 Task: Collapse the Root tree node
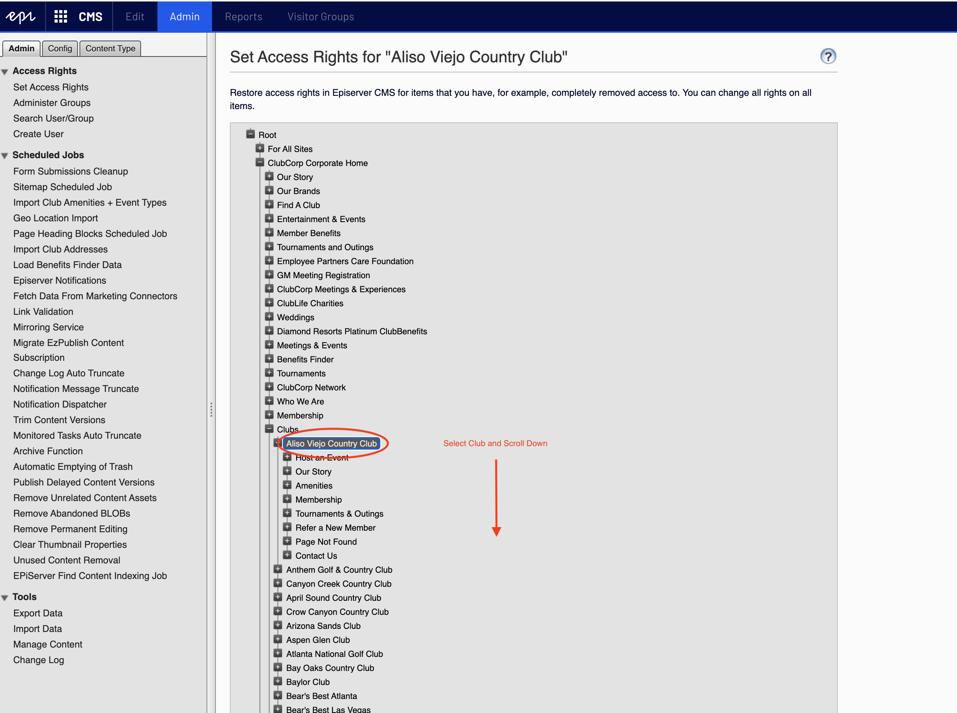(251, 134)
